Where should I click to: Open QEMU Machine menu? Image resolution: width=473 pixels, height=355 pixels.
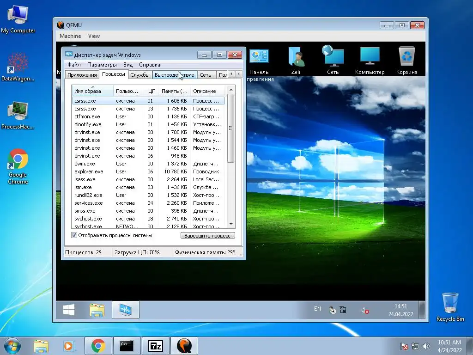[70, 36]
